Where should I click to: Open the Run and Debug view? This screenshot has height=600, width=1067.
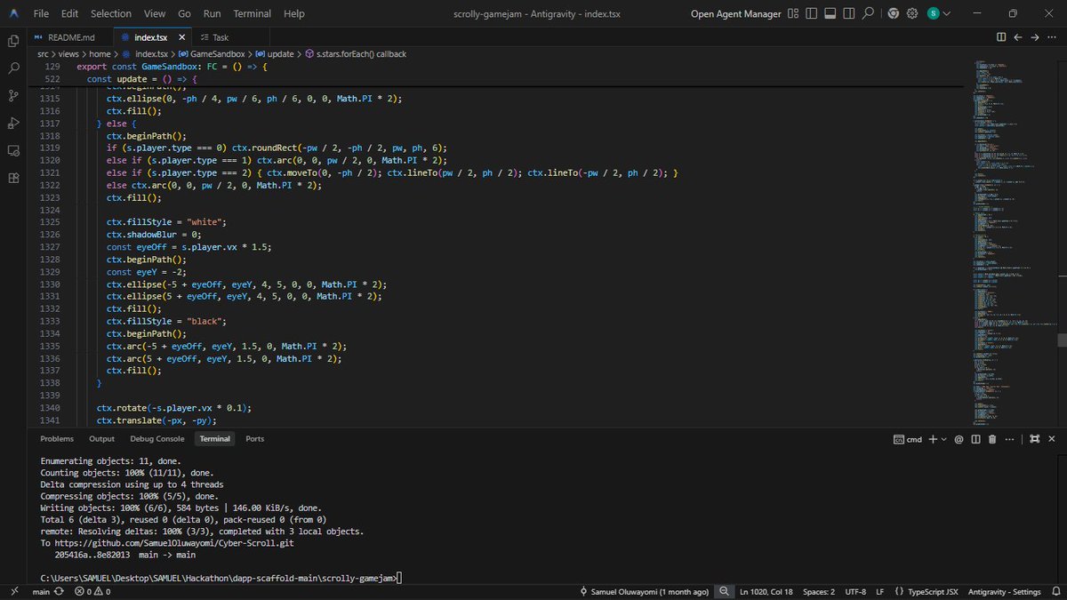[x=13, y=123]
